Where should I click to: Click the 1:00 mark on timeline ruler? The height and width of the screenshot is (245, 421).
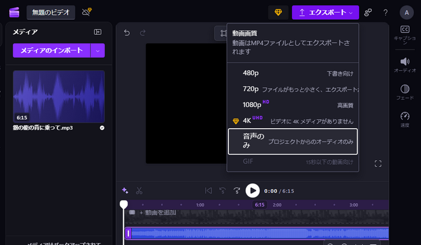pos(200,205)
